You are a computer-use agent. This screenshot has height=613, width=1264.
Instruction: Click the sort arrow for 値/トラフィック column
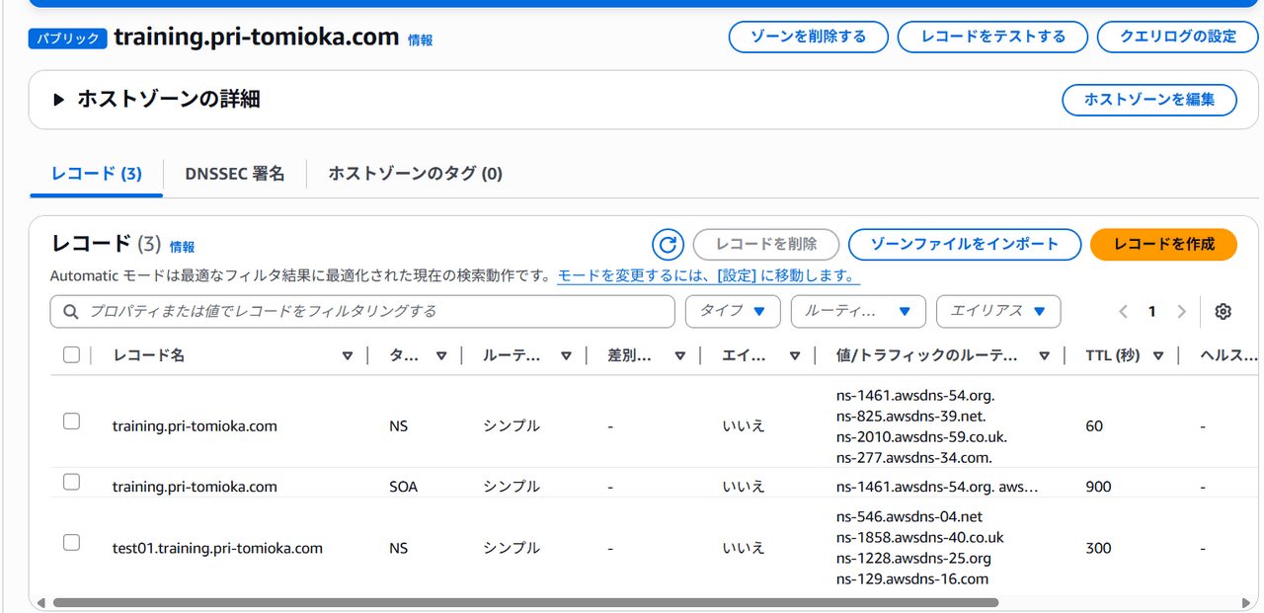[x=1044, y=355]
